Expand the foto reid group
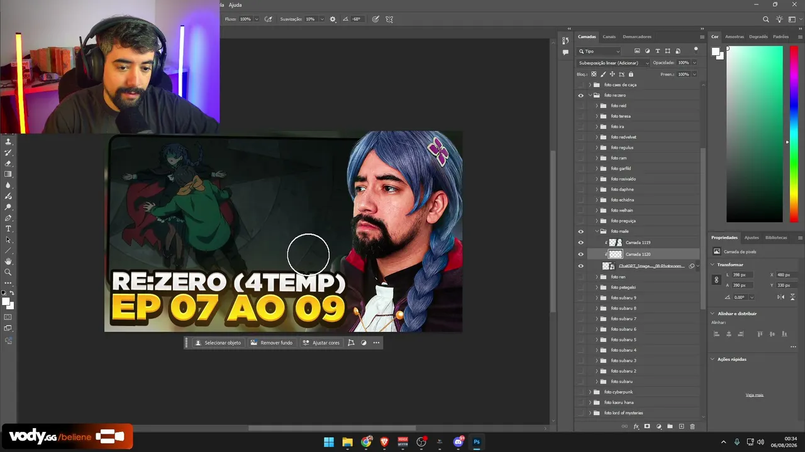This screenshot has width=805, height=452. [x=597, y=105]
